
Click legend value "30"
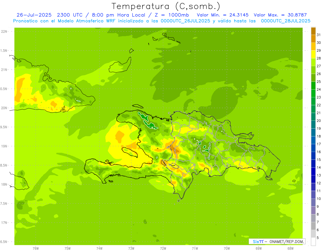click(x=319, y=43)
